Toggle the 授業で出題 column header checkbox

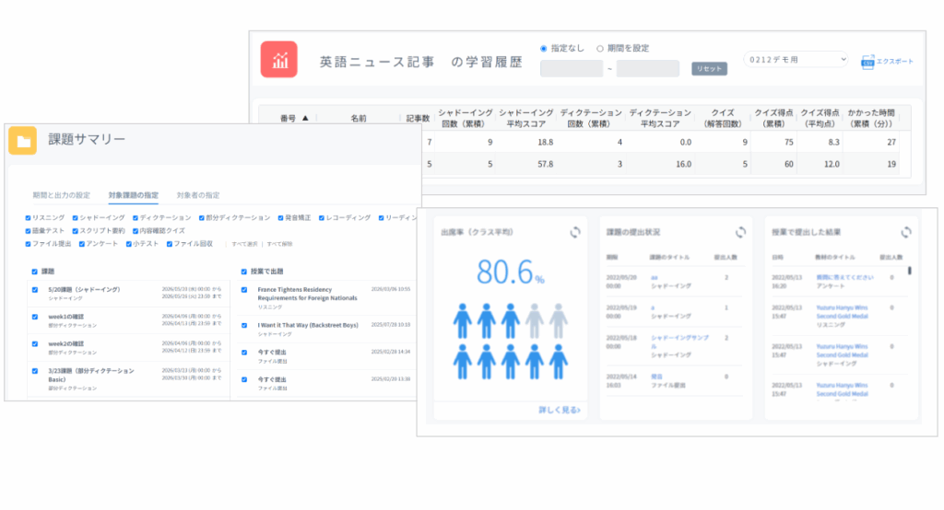(243, 272)
